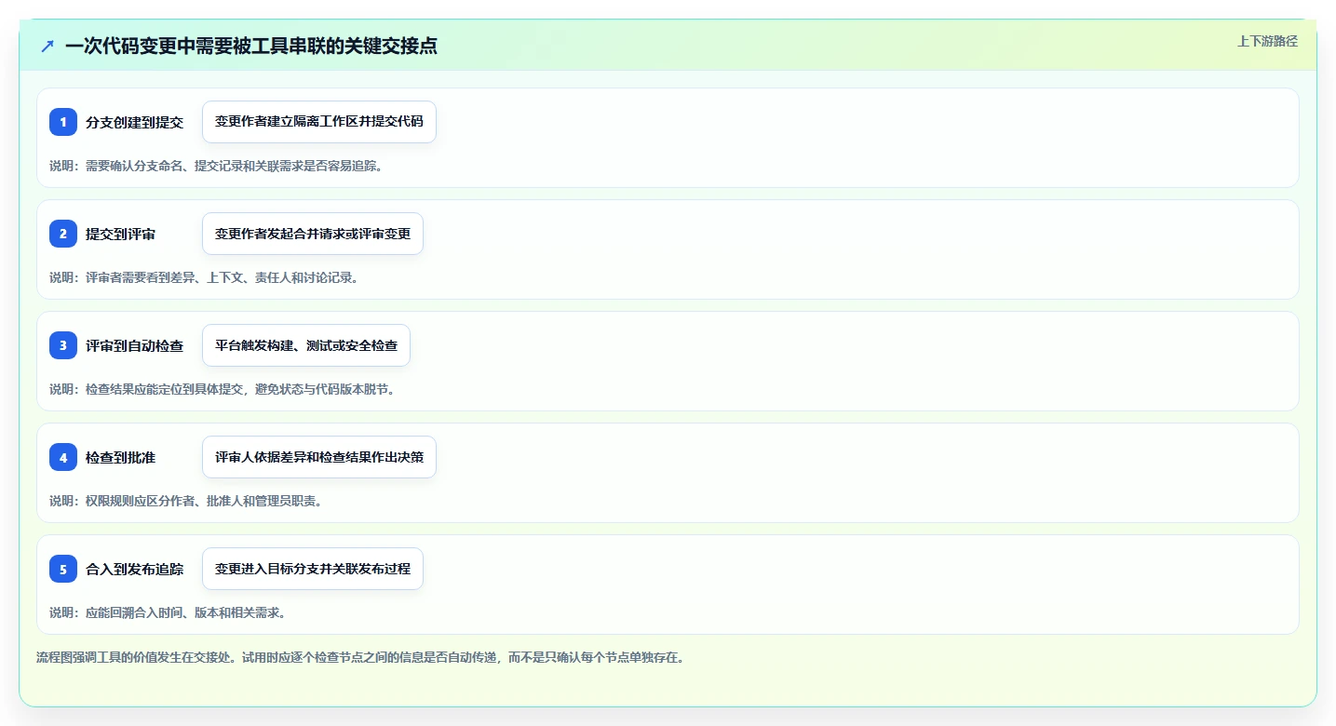Click the number 5 step badge
The width and height of the screenshot is (1336, 726).
pos(63,569)
